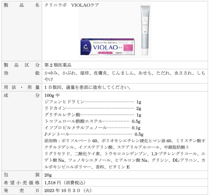The image size is (210, 196).
Task: Select the product name クリニラボ VIOLAOケア
Action: (x=72, y=5)
